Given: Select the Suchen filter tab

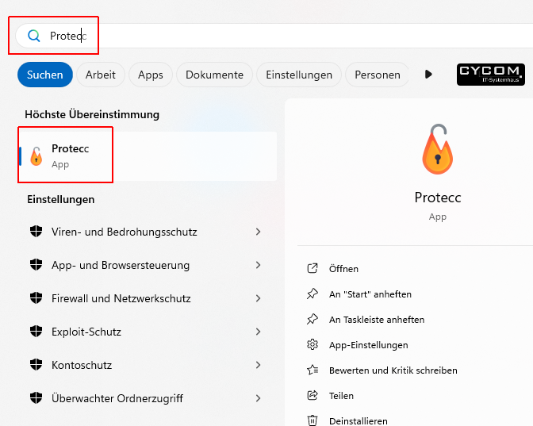Looking at the screenshot, I should (x=45, y=75).
